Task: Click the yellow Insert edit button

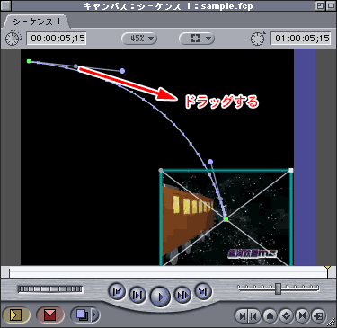Action: (x=16, y=315)
